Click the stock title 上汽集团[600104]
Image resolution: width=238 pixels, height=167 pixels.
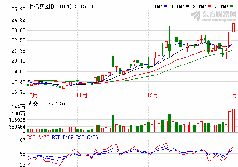(x=50, y=6)
